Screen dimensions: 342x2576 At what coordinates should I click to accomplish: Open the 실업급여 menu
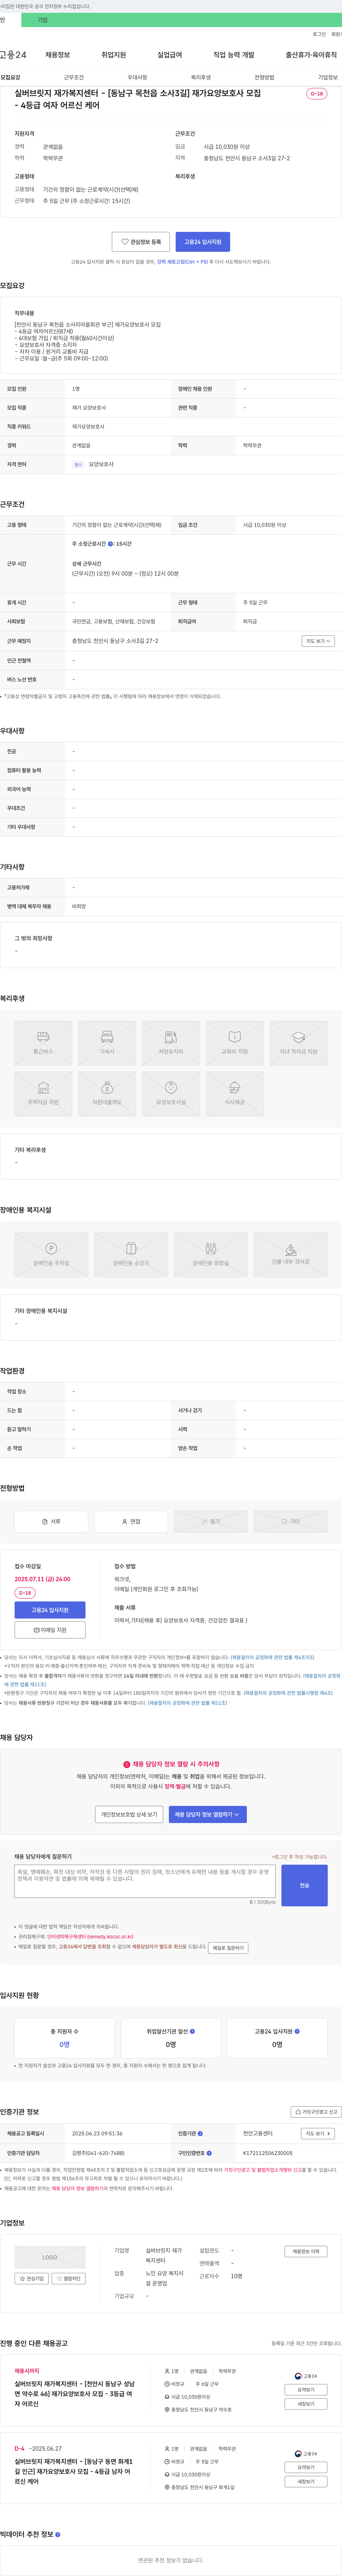click(170, 55)
